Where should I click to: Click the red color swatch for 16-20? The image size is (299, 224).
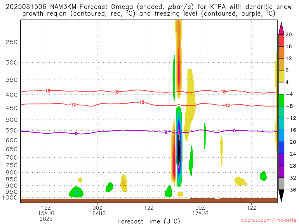click(x=281, y=40)
